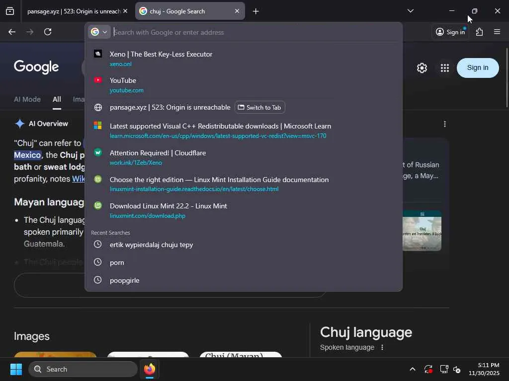The image size is (509, 381).
Task: Click globe icon beside pansage.xyz suggestion
Action: pyautogui.click(x=98, y=107)
